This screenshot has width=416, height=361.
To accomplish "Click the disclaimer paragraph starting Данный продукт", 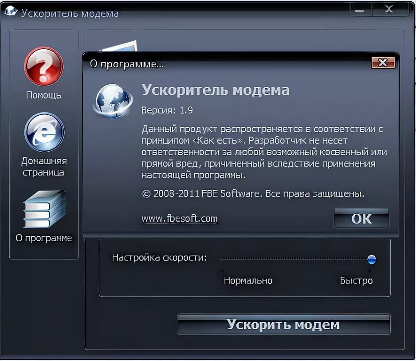I will [264, 152].
